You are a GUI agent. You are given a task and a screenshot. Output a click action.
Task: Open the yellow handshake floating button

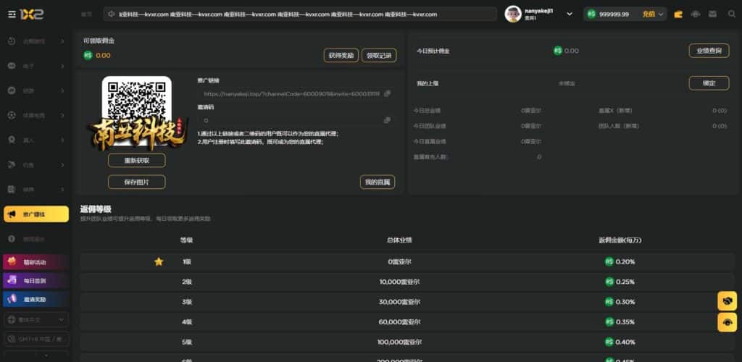pos(728,300)
